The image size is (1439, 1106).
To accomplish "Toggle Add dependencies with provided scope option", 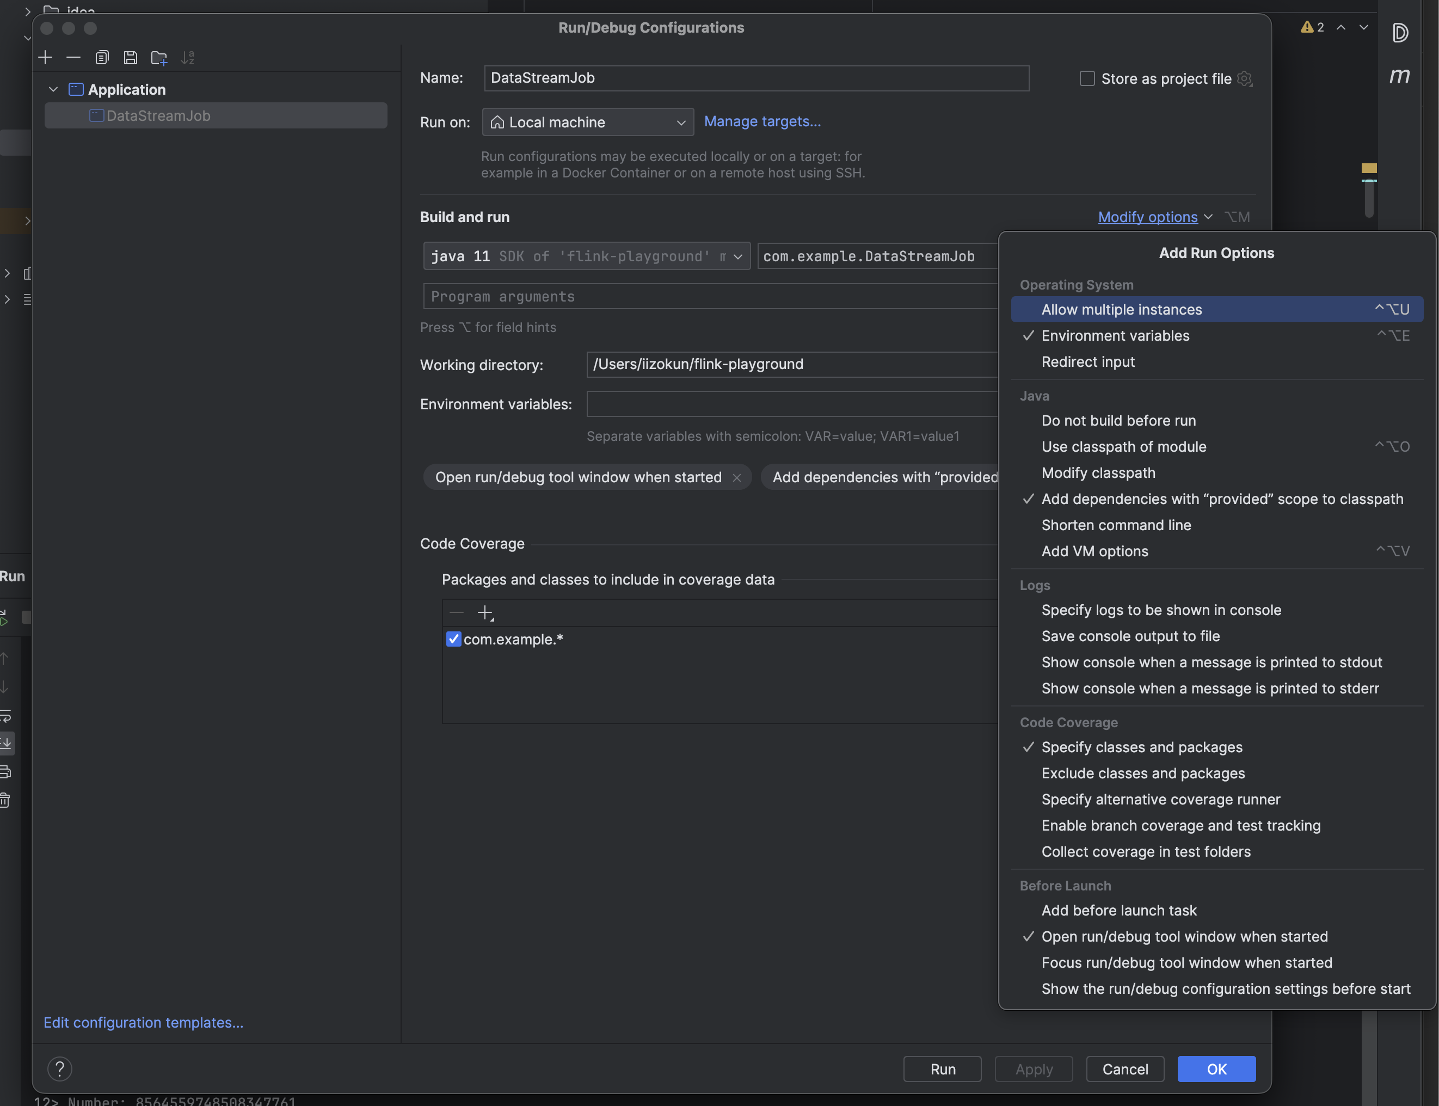I will (x=1217, y=499).
